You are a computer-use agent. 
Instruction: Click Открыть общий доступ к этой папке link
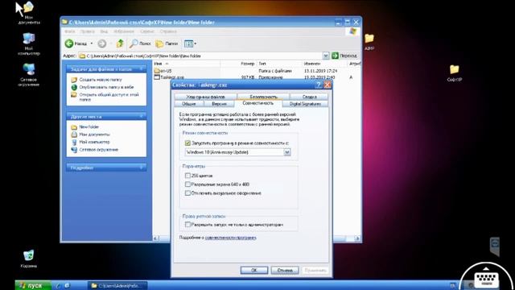(109, 97)
